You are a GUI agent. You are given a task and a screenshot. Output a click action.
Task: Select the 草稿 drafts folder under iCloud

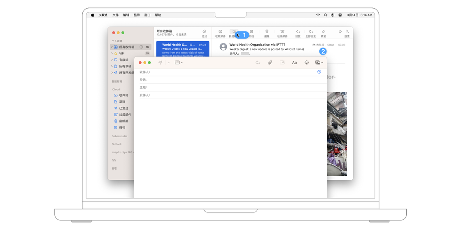(122, 102)
